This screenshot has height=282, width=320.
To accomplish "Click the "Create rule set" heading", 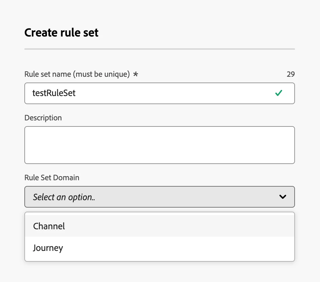I will click(62, 33).
